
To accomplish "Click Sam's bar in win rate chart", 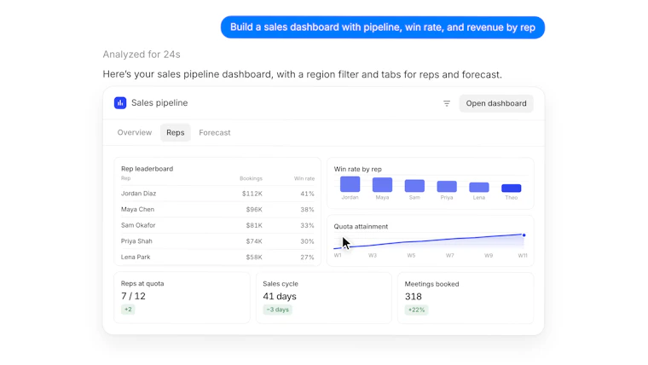I will tap(414, 186).
